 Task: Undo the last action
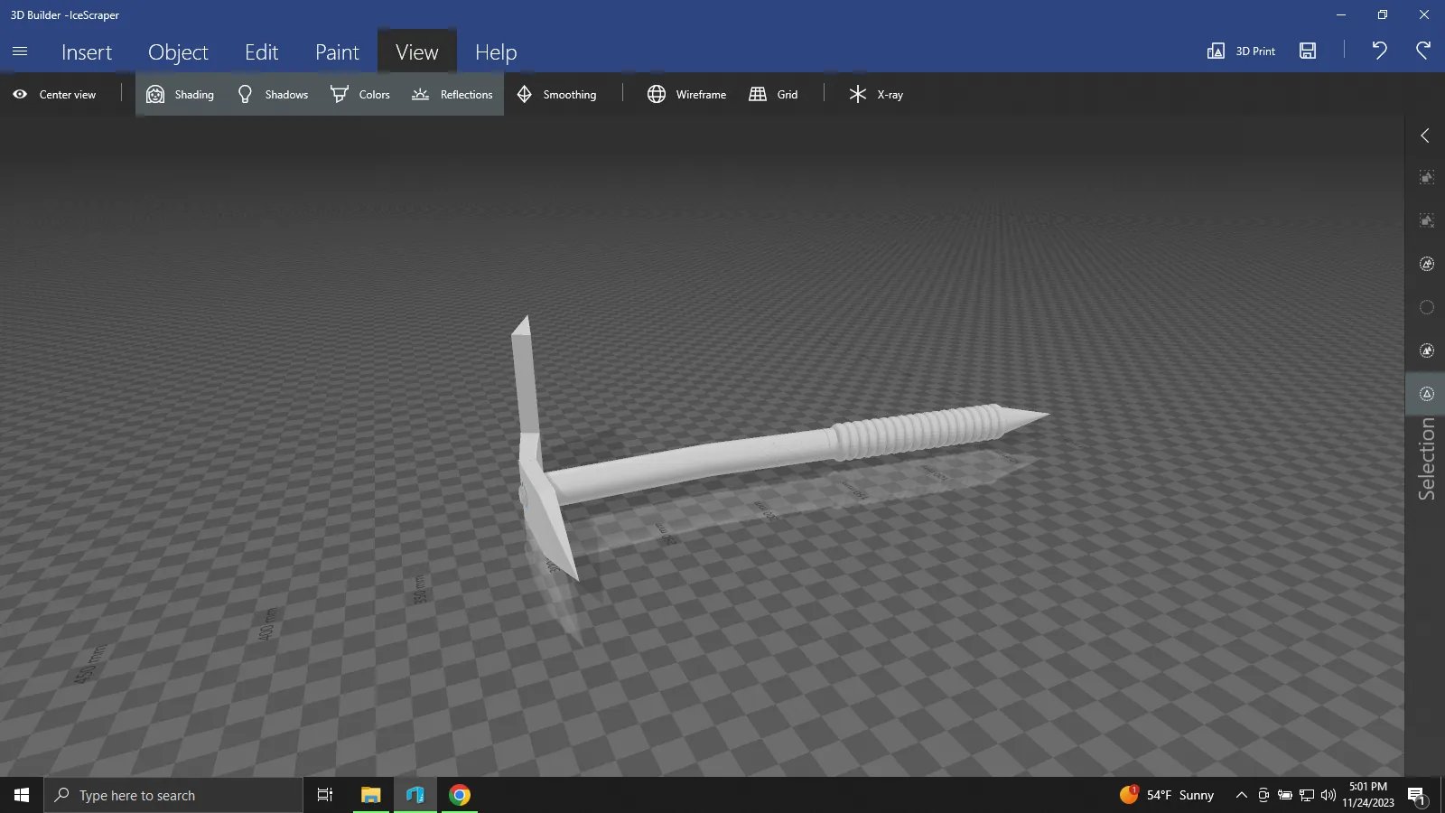click(1379, 51)
